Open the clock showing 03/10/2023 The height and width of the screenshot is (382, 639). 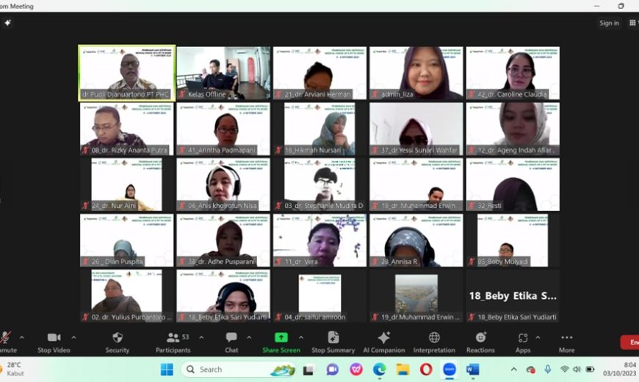[x=619, y=369]
